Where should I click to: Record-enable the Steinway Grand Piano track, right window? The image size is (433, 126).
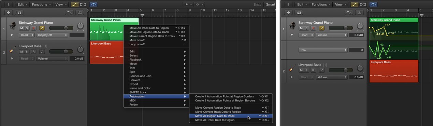313,28
